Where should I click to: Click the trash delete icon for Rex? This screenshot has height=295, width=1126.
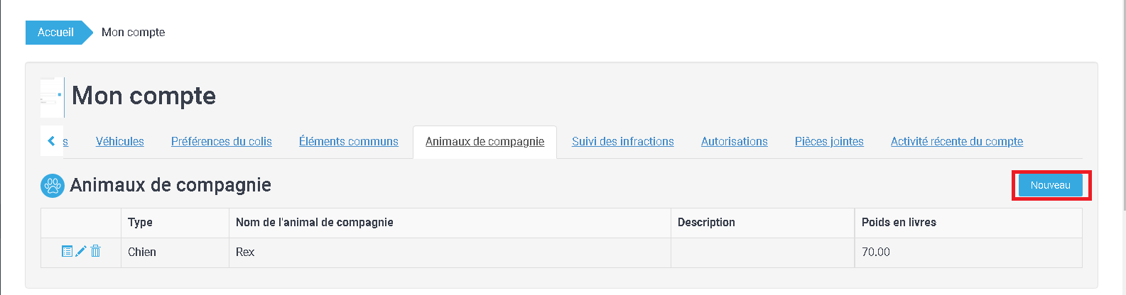[x=96, y=251]
